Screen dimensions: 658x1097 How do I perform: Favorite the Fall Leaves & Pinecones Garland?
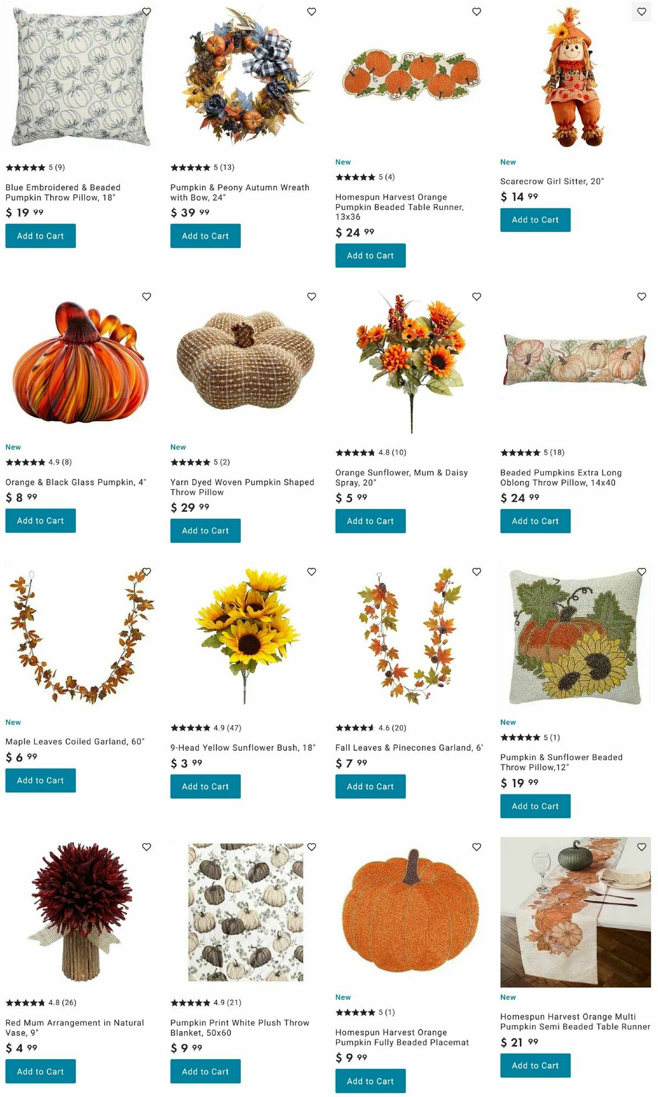coord(477,572)
